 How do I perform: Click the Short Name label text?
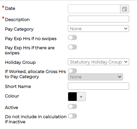18,87
